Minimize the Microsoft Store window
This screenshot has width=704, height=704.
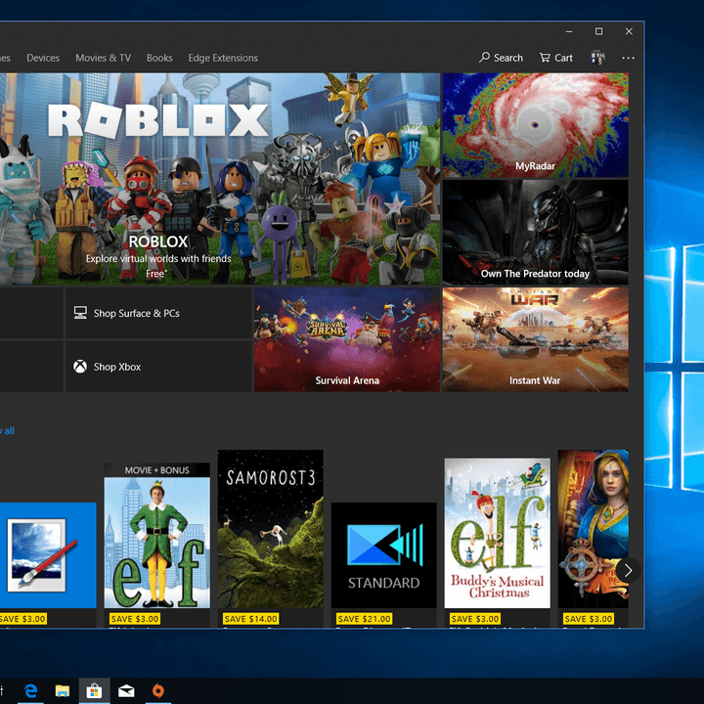tap(569, 31)
